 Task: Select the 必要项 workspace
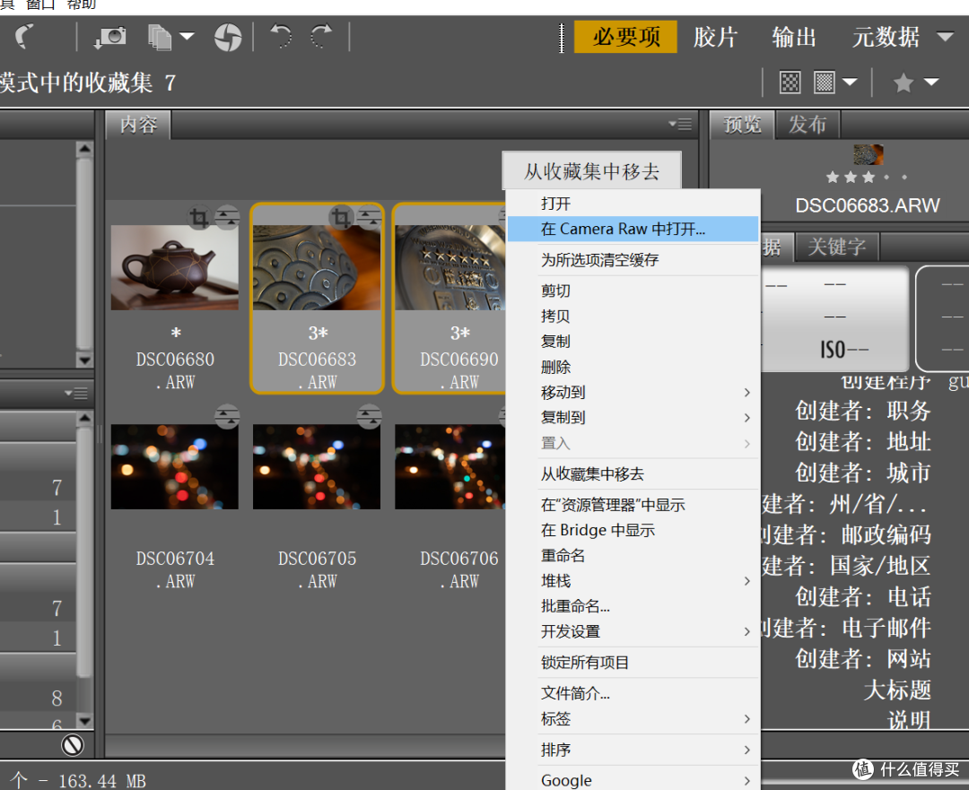pyautogui.click(x=625, y=37)
